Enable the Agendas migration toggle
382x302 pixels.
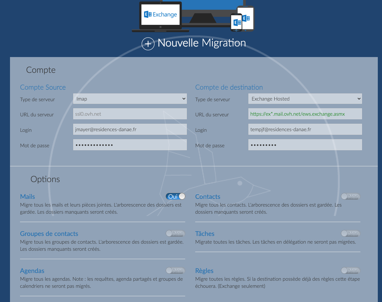(175, 270)
